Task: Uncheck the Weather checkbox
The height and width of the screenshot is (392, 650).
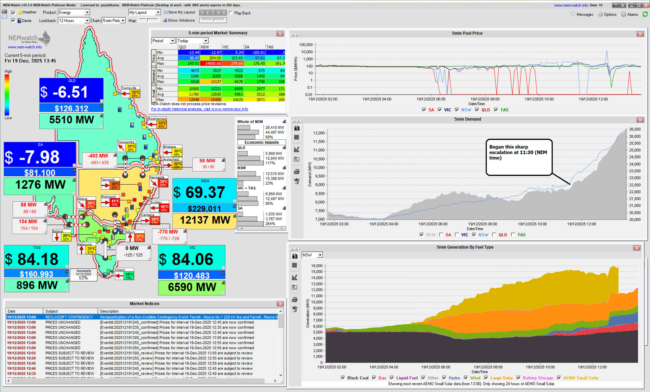Action: click(13, 12)
